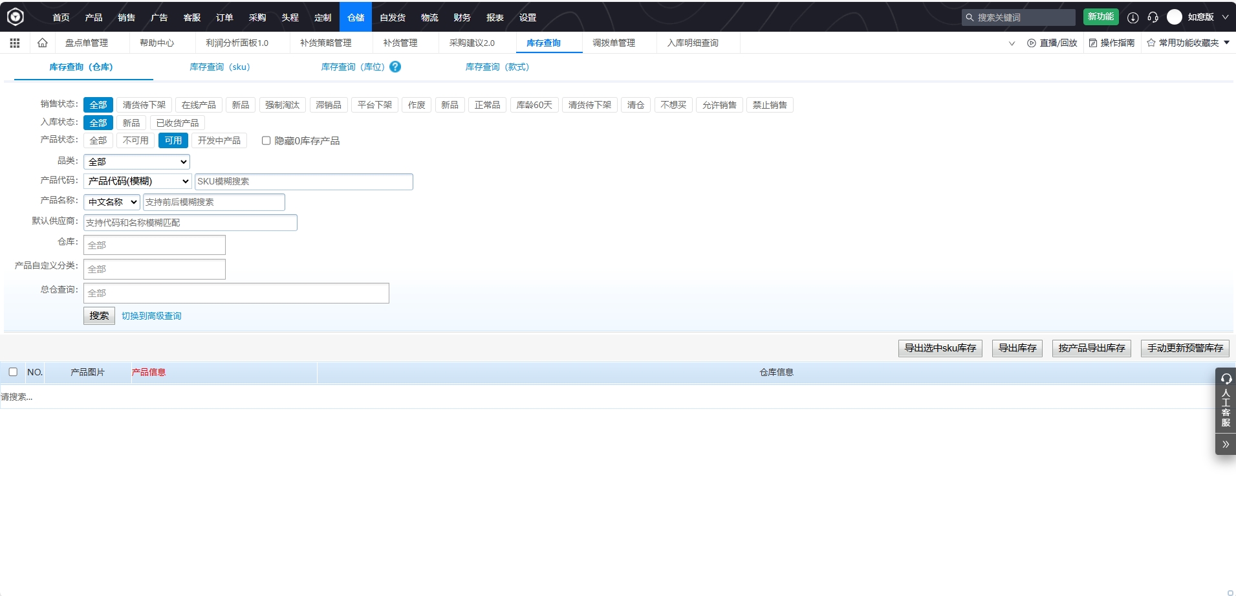Open 产品代码(模糊) dropdown

click(x=137, y=181)
